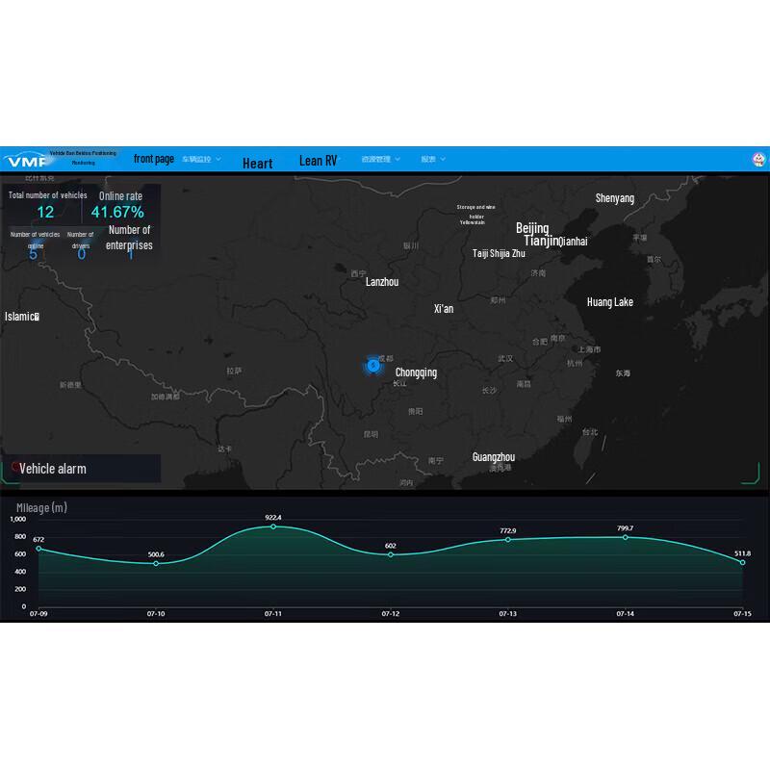Image resolution: width=770 pixels, height=770 pixels.
Task: Click the 07-11 peak data point 922.4
Action: 273,526
